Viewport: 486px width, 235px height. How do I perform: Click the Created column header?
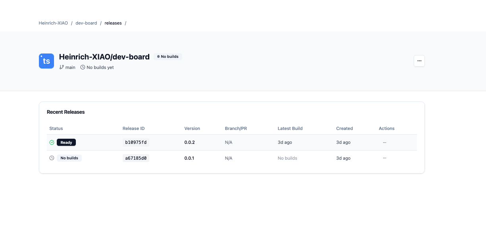coord(344,128)
